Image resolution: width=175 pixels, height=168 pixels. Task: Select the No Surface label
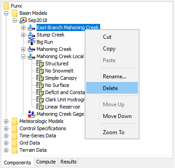(57, 85)
